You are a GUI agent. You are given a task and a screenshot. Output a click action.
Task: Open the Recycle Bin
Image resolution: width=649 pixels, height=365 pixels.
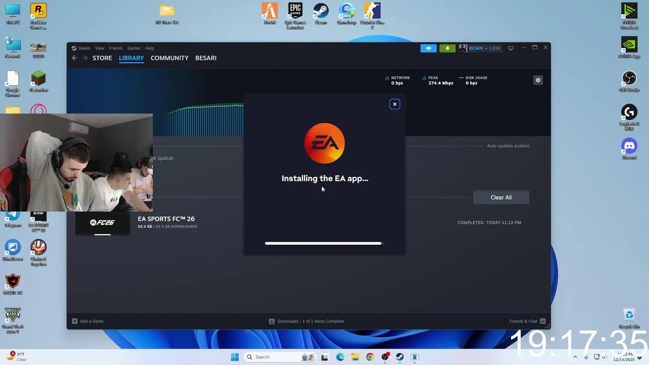[x=629, y=318]
